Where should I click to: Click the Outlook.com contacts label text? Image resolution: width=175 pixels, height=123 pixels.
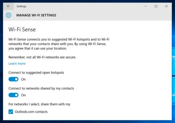pos(31,112)
